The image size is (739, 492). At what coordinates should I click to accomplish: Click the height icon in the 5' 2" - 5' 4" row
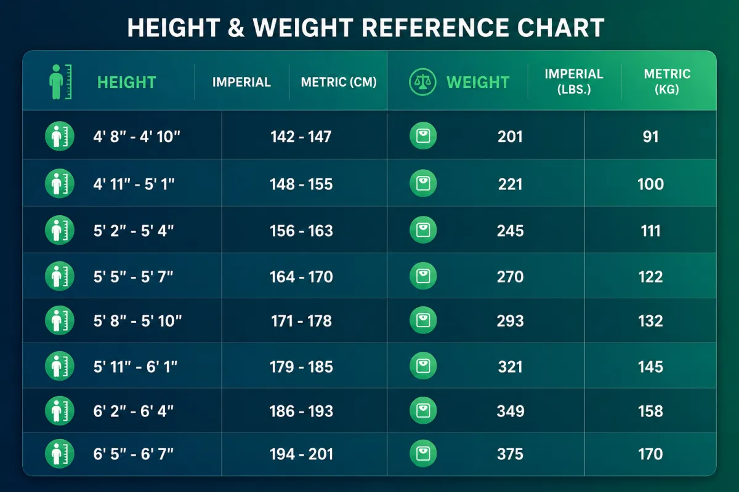coord(60,231)
